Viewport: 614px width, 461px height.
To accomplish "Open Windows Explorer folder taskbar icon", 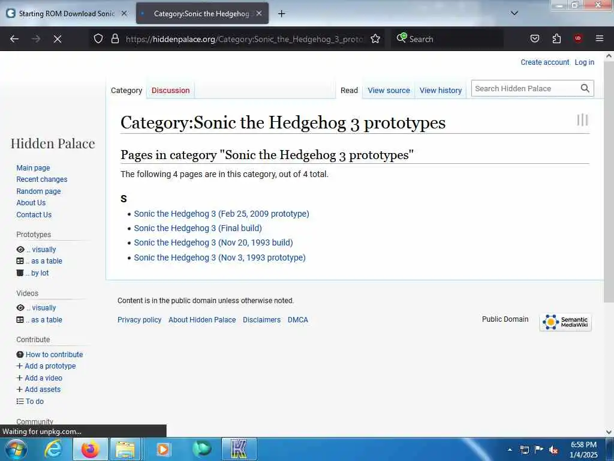I will click(x=125, y=449).
